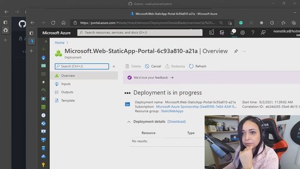
Task: Open Recent clock icon in Azure sidebar
Action: pos(44,115)
